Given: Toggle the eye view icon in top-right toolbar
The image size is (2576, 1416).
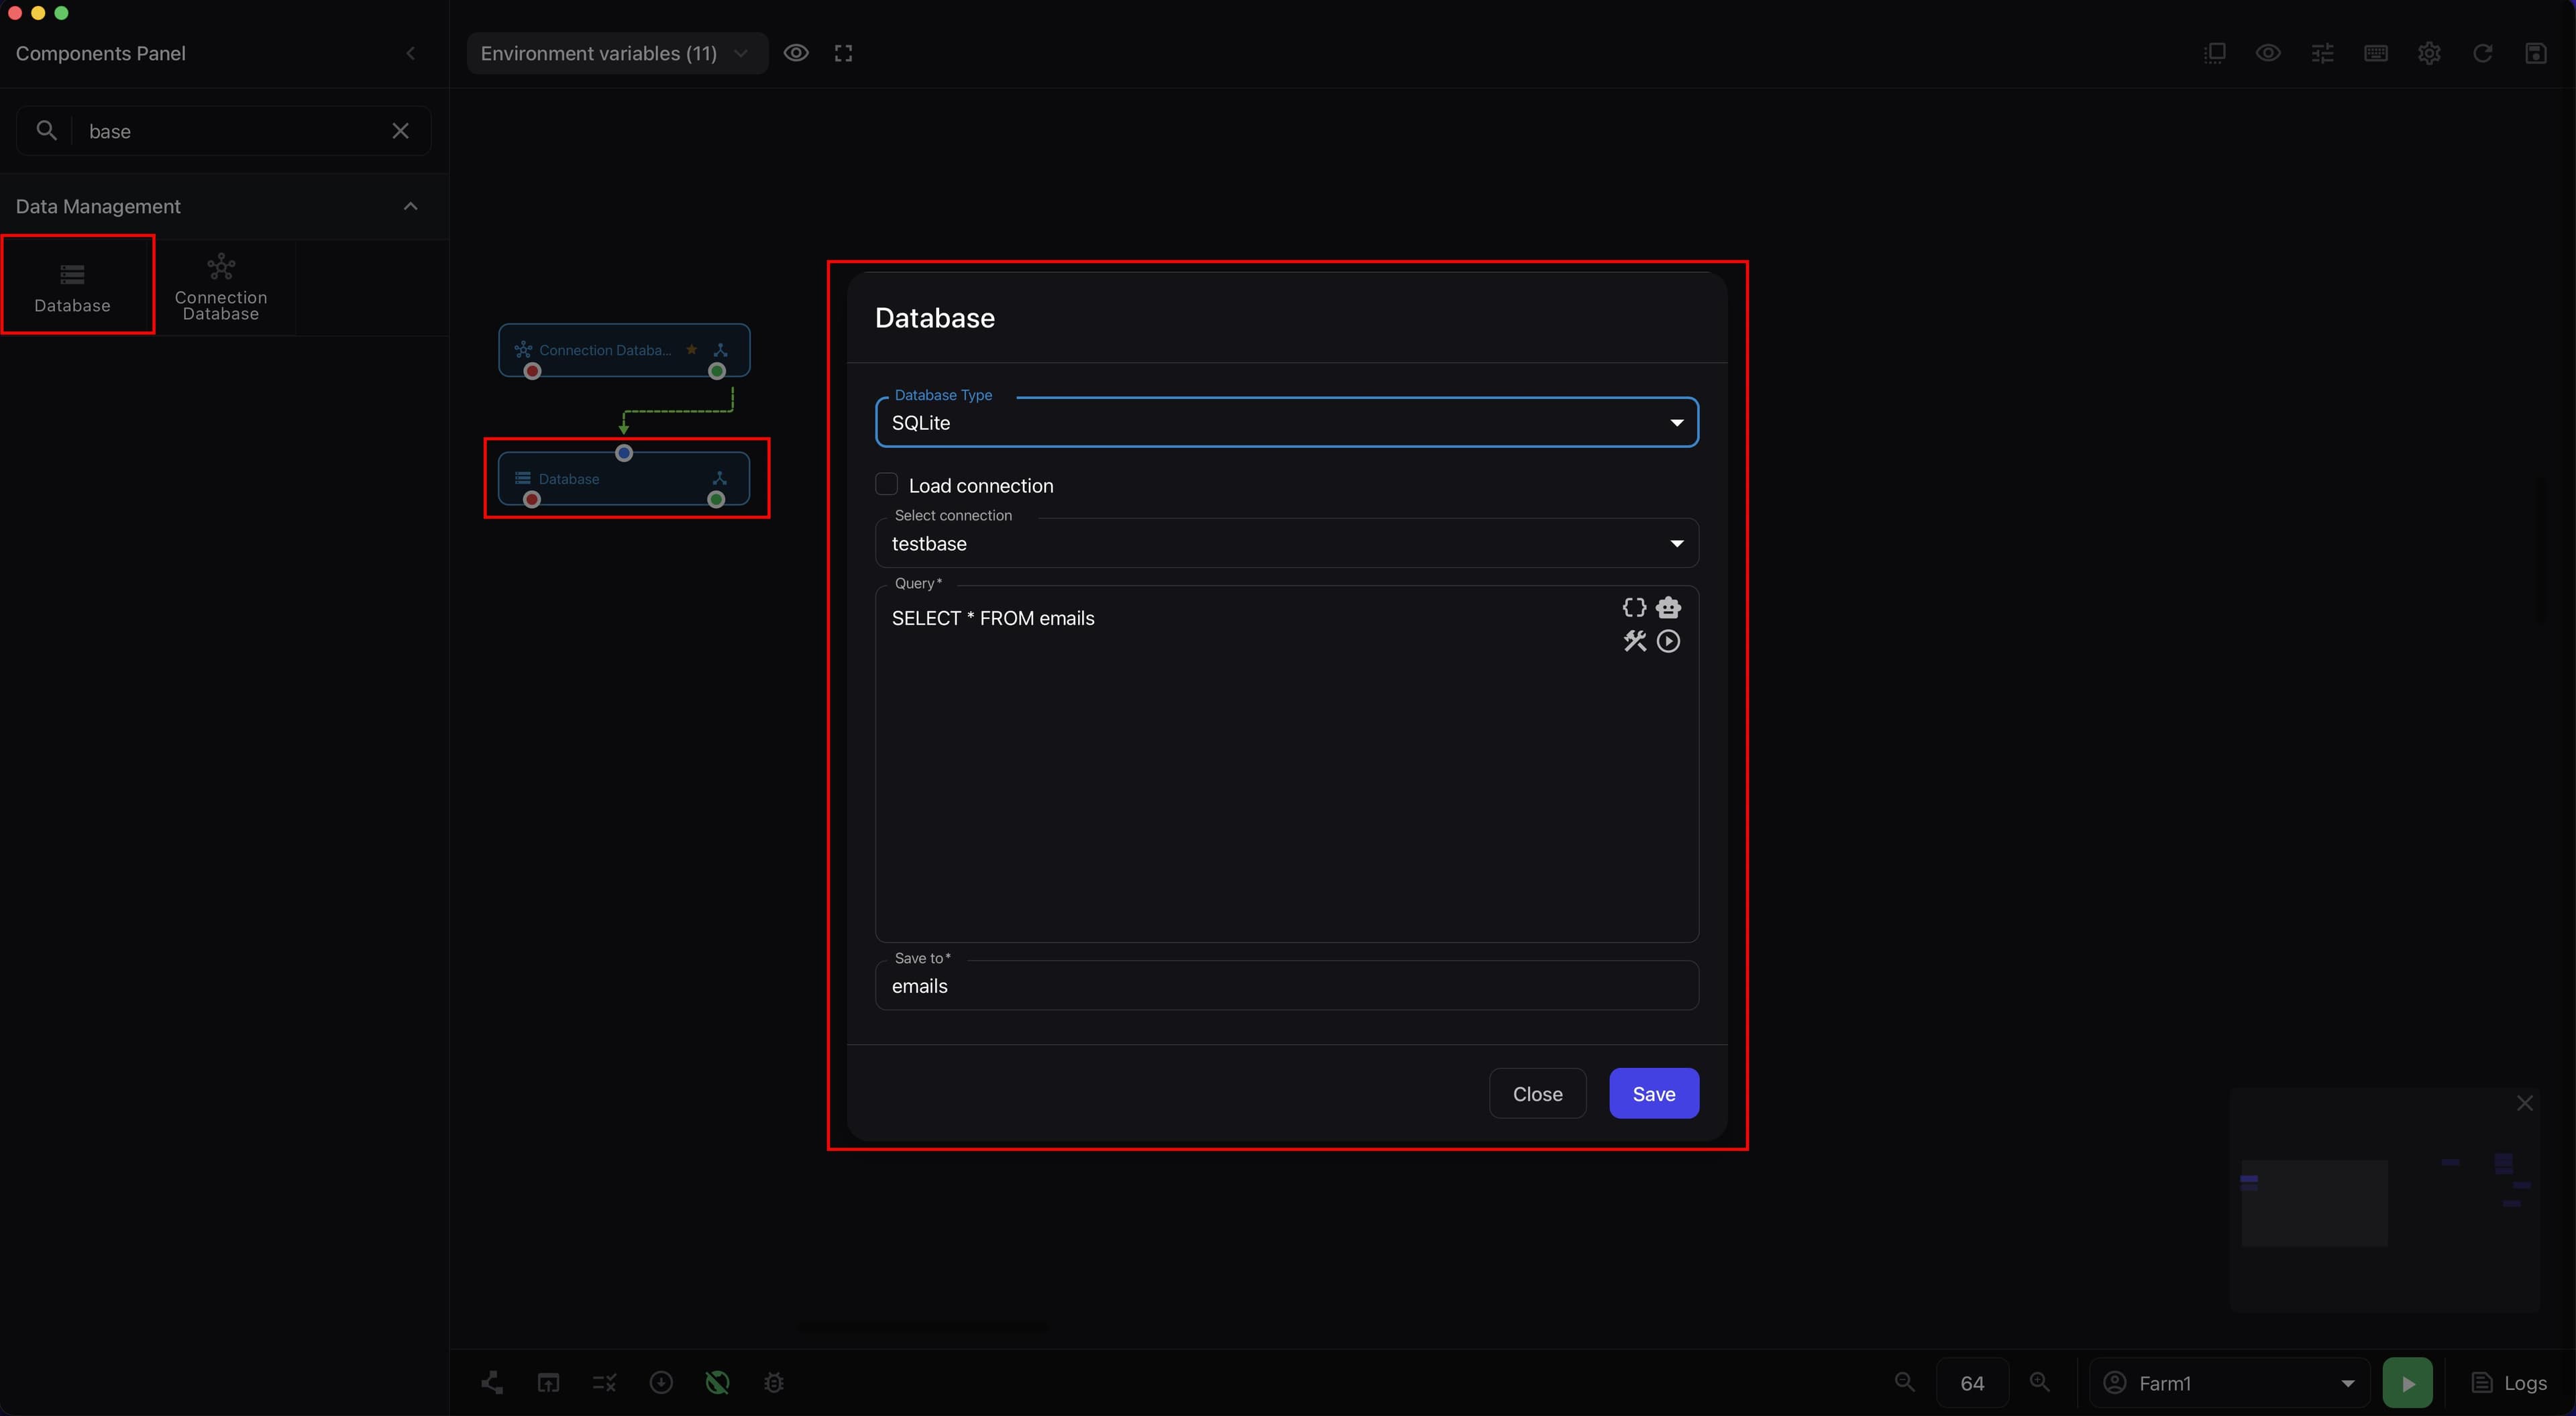Looking at the screenshot, I should (x=2268, y=53).
